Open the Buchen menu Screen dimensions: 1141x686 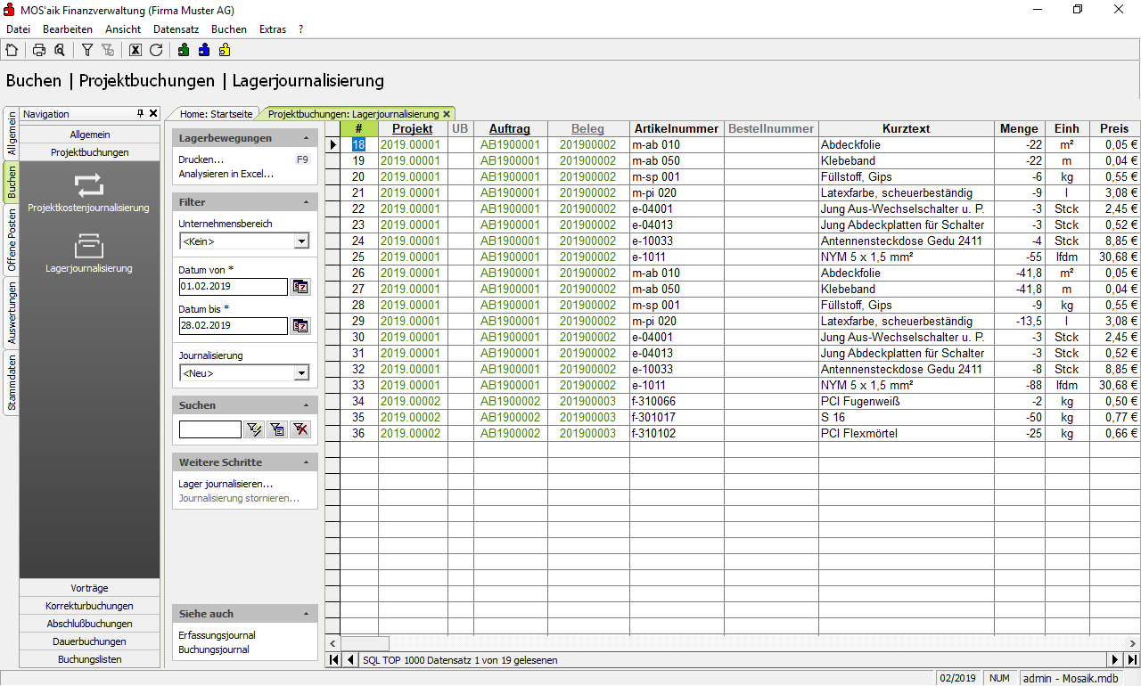228,29
